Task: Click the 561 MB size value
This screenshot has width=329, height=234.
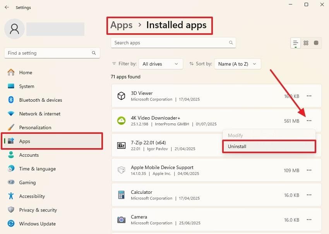Action: (x=291, y=121)
